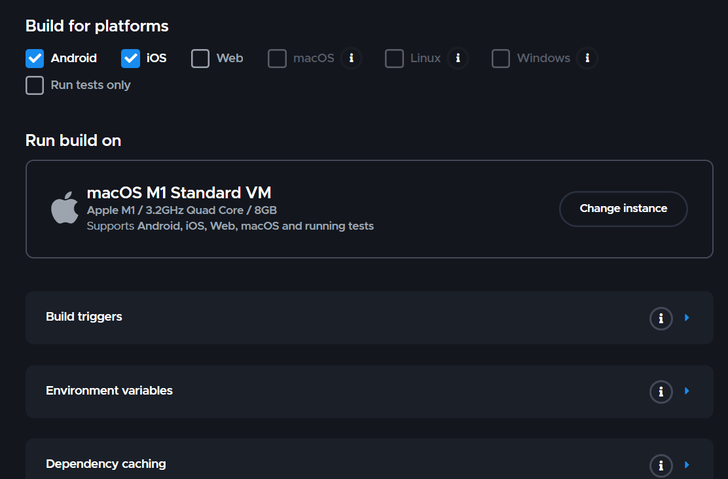Select the macOS M1 Standard VM title
Screen dimensions: 728x479
click(179, 192)
